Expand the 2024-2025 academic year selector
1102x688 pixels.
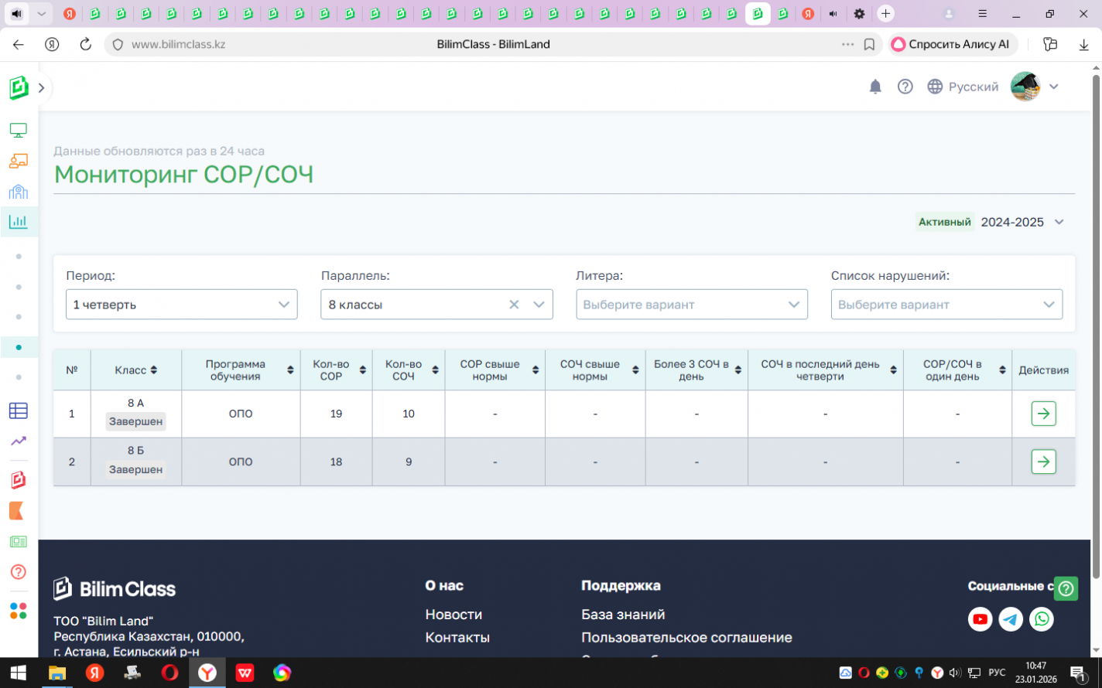coord(1059,222)
